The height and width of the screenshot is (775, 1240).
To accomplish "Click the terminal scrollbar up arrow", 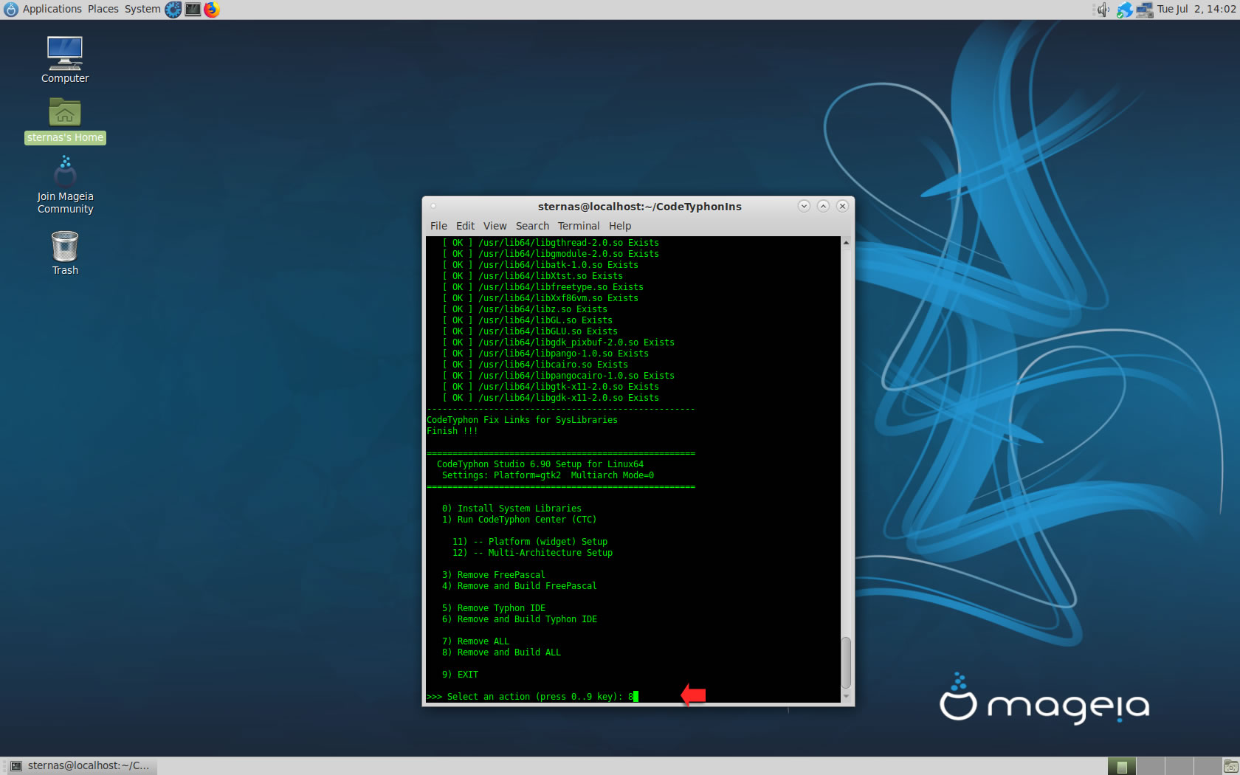I will [846, 242].
